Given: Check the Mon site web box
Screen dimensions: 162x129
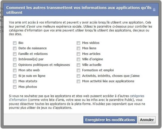Looking at the screenshot, I should [x=15, y=70].
